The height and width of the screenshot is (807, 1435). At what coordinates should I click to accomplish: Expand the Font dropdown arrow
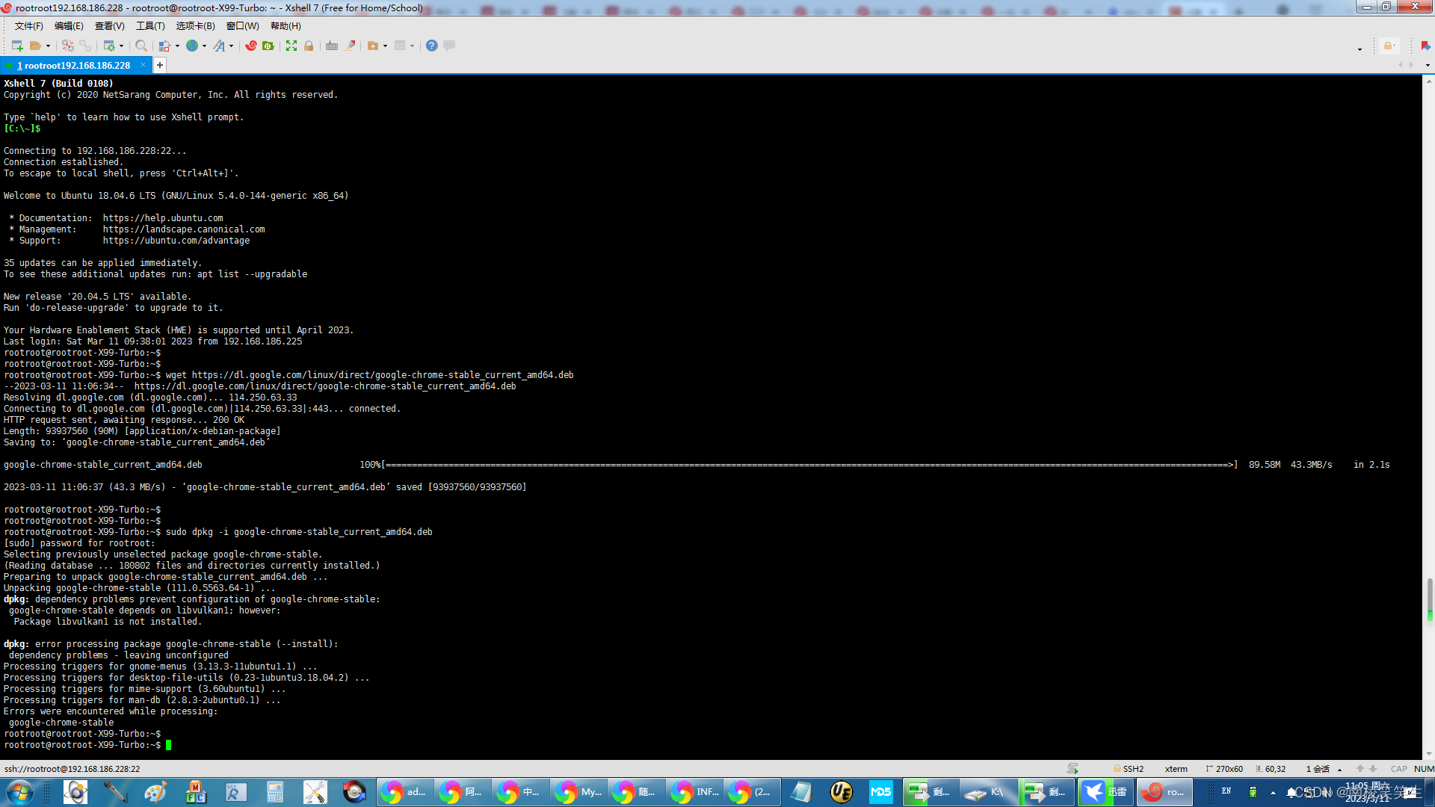[231, 46]
